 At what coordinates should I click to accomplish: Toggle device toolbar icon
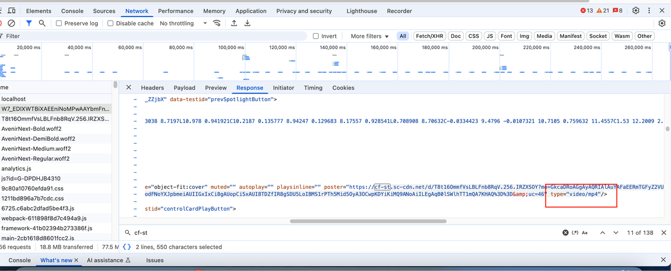pyautogui.click(x=12, y=11)
